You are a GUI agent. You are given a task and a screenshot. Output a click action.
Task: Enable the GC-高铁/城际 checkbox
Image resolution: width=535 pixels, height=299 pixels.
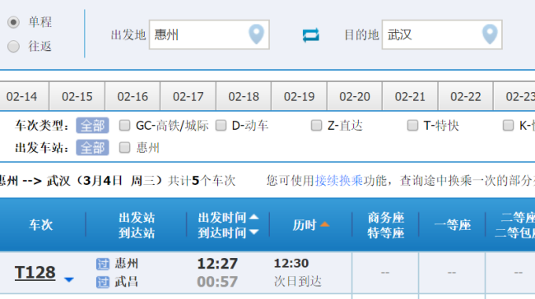[124, 126]
